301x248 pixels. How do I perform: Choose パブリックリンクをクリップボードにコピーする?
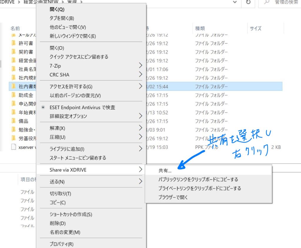click(x=198, y=179)
